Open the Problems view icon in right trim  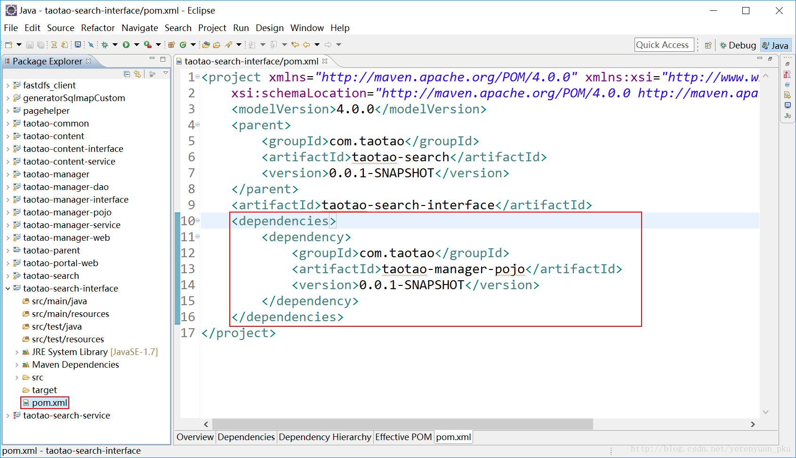pos(788,74)
